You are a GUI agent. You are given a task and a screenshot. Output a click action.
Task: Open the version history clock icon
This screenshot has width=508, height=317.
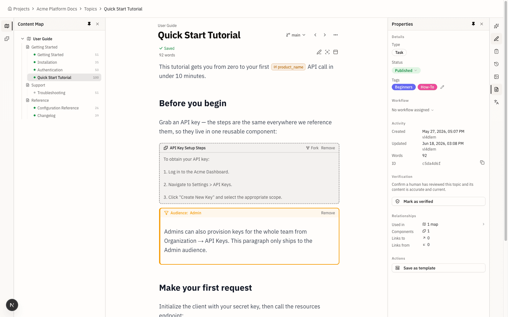tap(497, 64)
